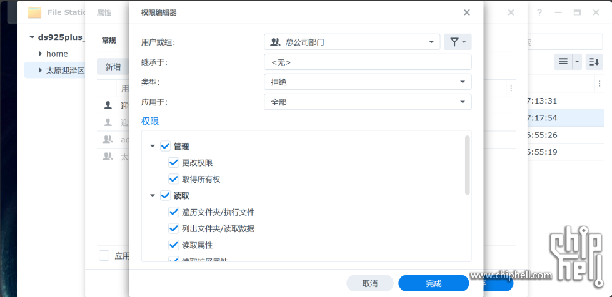This screenshot has height=297, width=612.
Task: Click the File Station folder icon
Action: (34, 12)
